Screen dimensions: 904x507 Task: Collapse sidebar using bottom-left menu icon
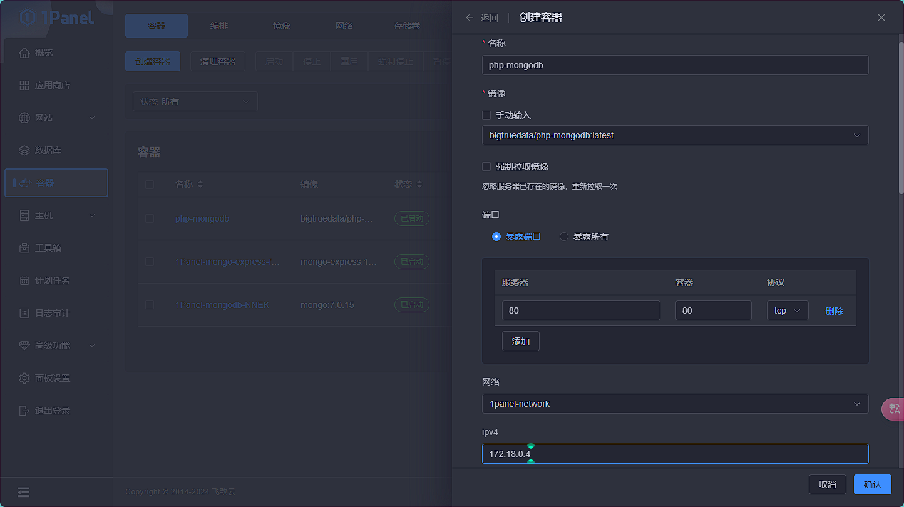coord(24,492)
